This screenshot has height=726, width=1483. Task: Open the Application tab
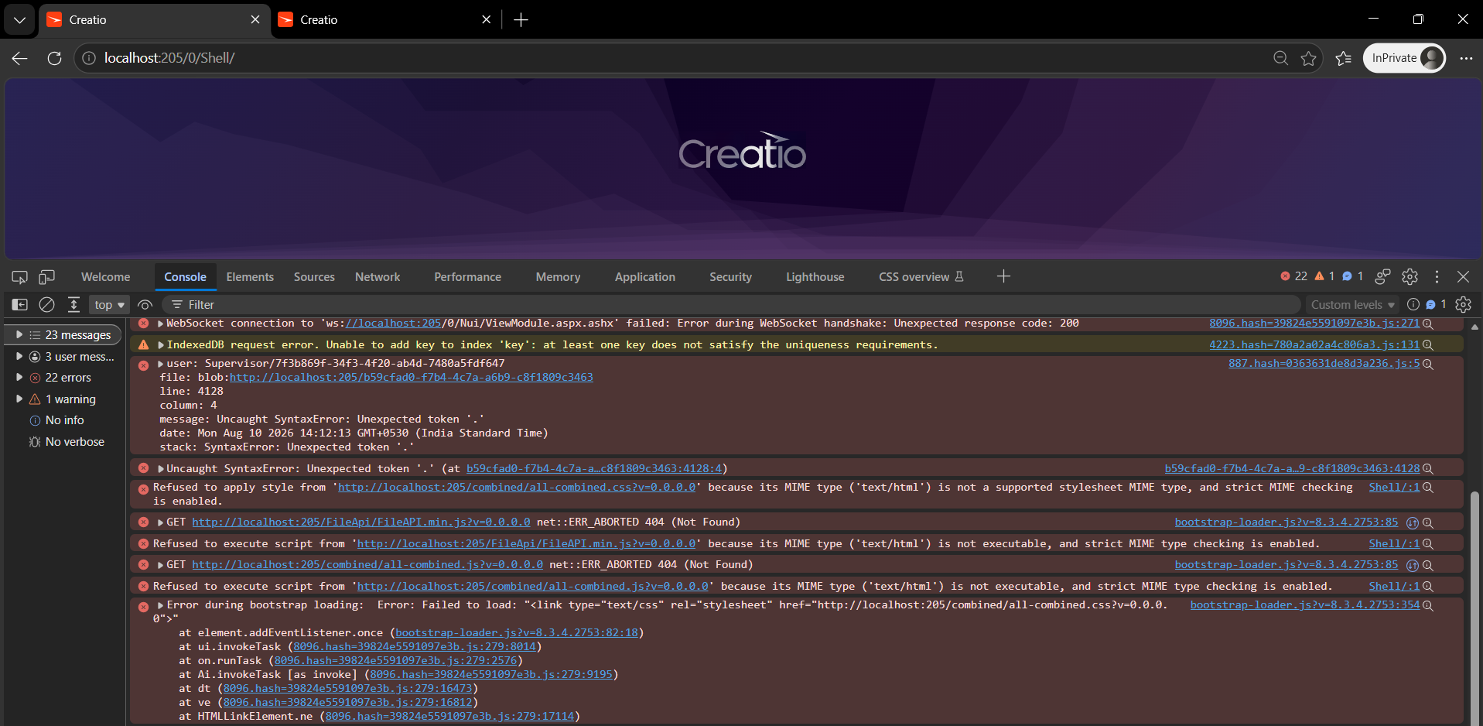(x=644, y=277)
